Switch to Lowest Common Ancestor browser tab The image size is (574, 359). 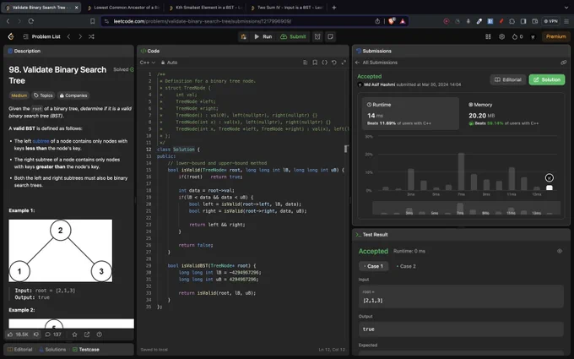click(x=123, y=8)
